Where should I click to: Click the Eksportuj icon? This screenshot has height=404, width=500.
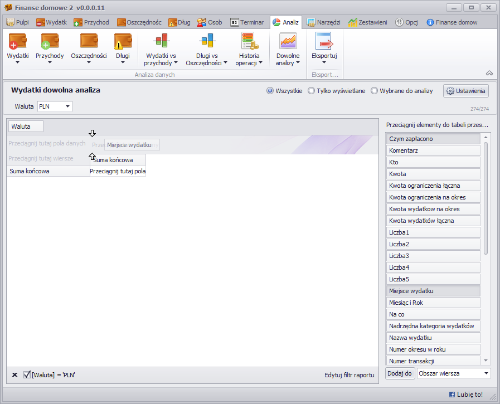click(324, 41)
